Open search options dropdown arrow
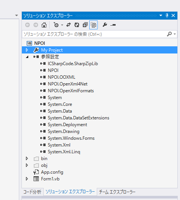This screenshot has height=200, width=180. tap(175, 34)
